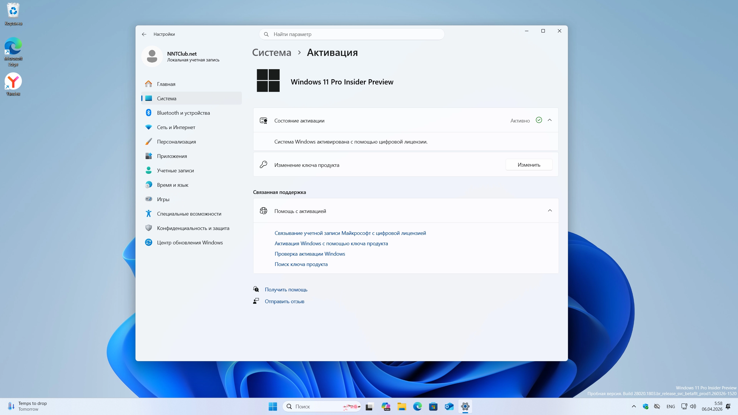Open Проверка активации Windows link
Viewport: 738px width, 415px height.
[310, 254]
